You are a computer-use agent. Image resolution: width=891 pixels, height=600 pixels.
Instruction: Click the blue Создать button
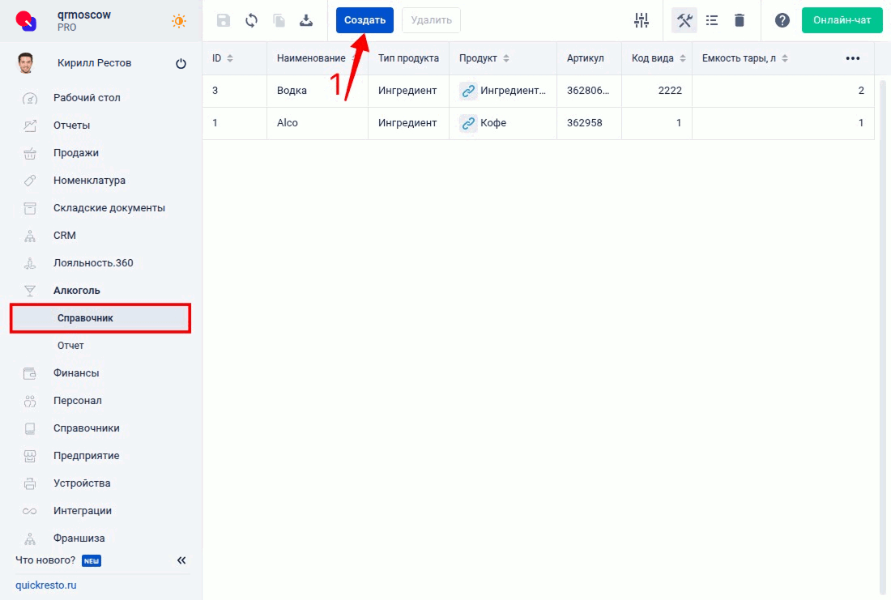point(364,20)
